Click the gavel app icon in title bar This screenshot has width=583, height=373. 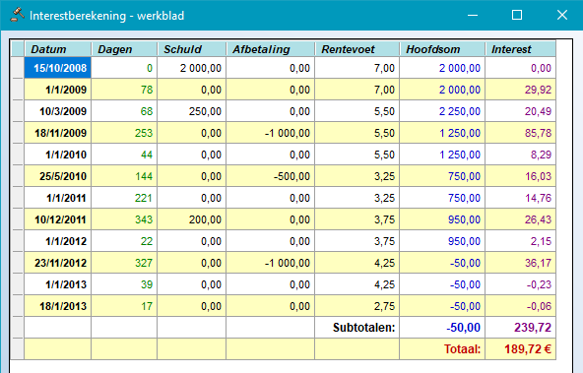tap(17, 15)
